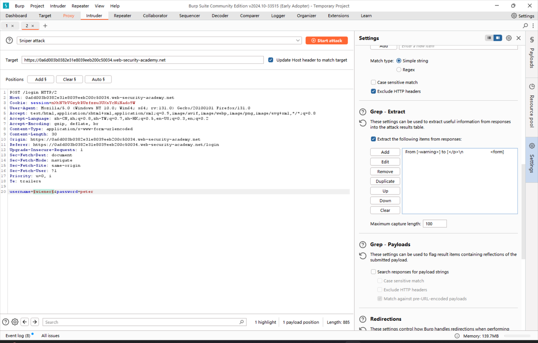This screenshot has width=538, height=343.
Task: Click inside the Target URL field
Action: pyautogui.click(x=143, y=60)
